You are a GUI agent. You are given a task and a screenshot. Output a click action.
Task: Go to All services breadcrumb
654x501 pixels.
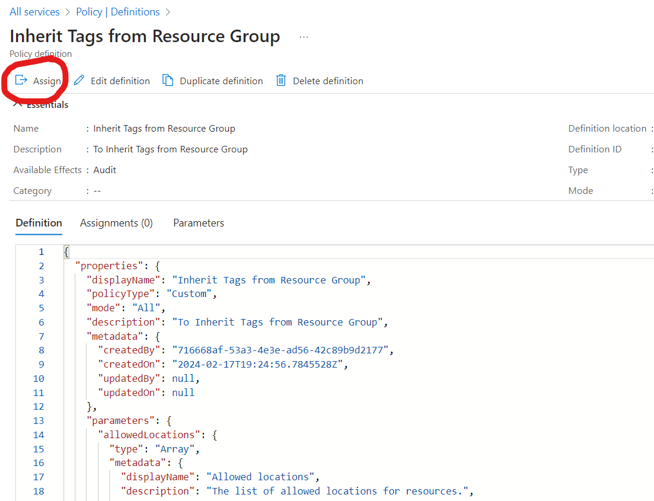click(34, 12)
